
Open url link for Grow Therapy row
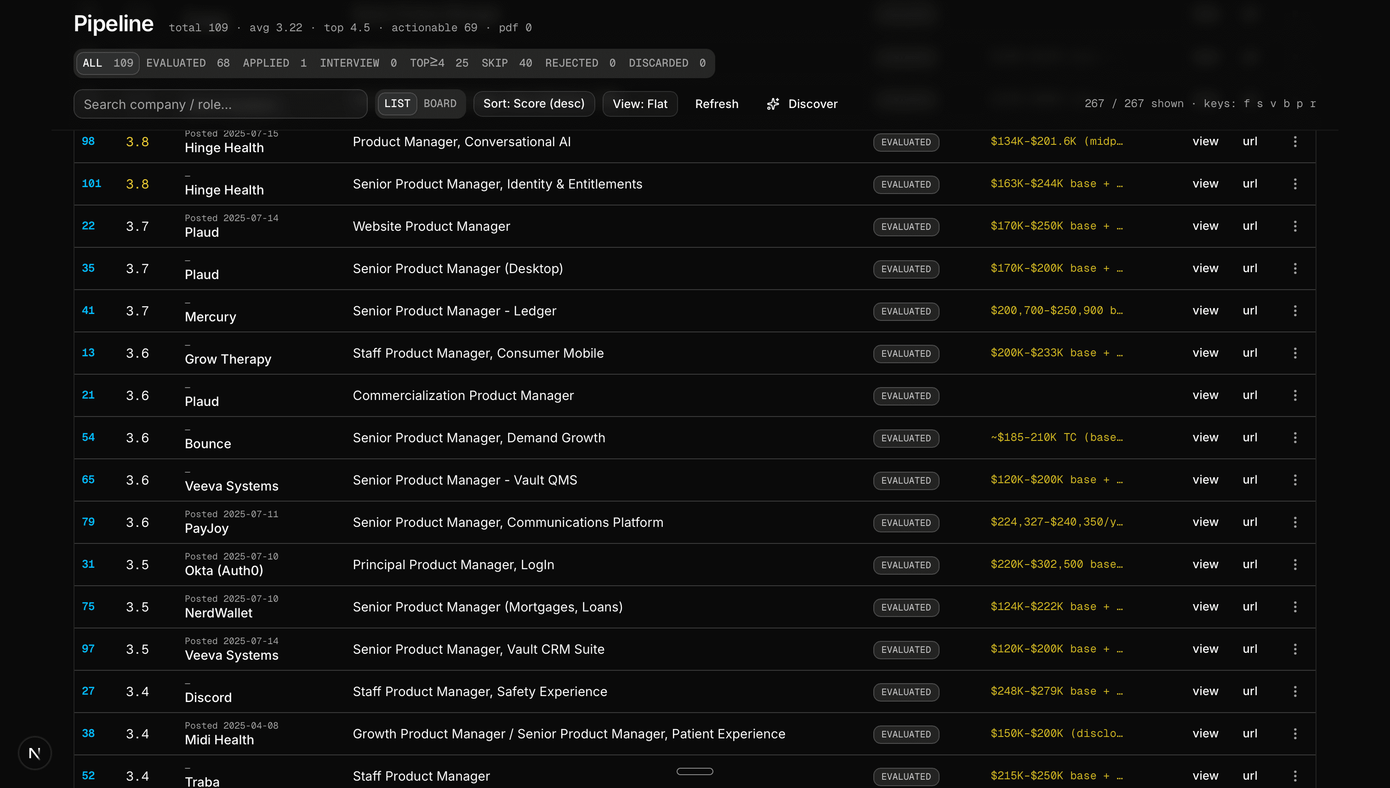pyautogui.click(x=1249, y=352)
